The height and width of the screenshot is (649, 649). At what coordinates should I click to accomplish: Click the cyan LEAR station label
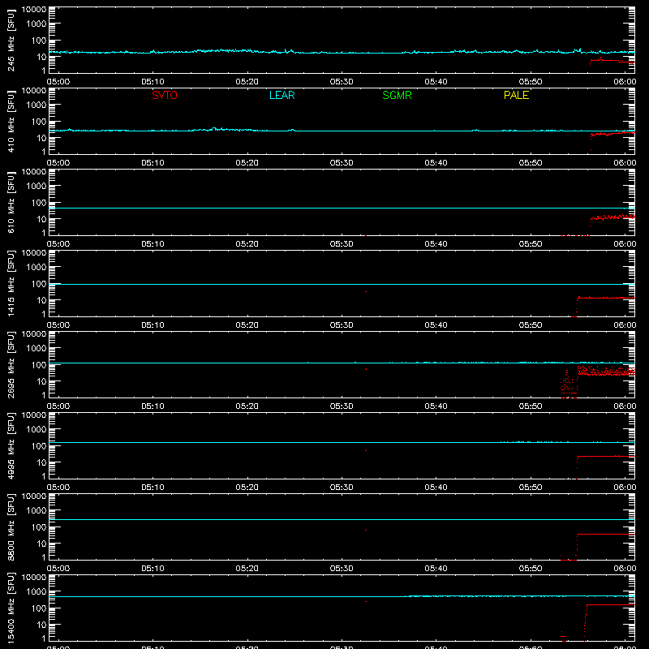click(282, 95)
